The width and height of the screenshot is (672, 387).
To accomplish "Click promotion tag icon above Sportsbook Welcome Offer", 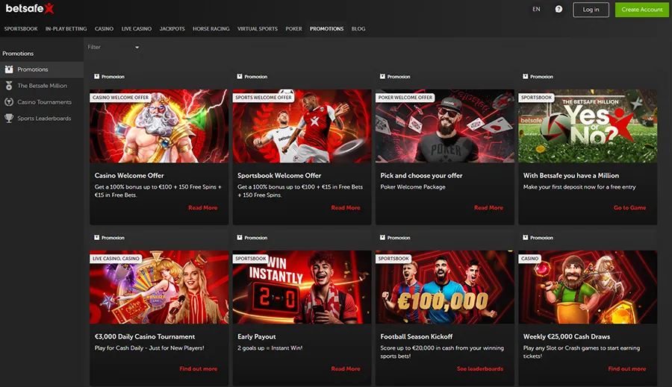I will [x=240, y=77].
